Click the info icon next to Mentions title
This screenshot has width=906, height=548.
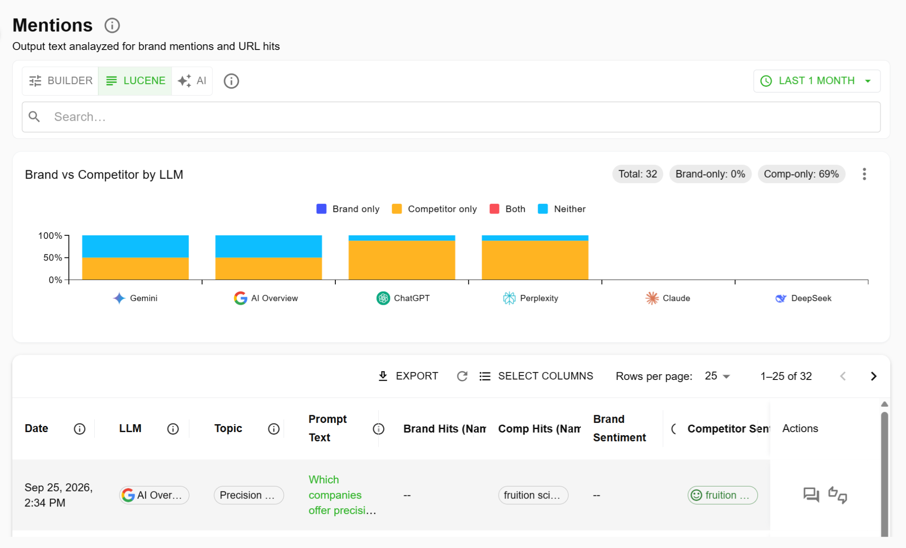click(112, 25)
